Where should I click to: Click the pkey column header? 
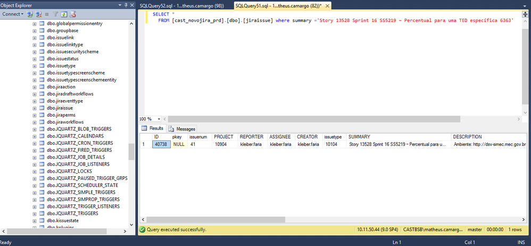tap(179, 137)
